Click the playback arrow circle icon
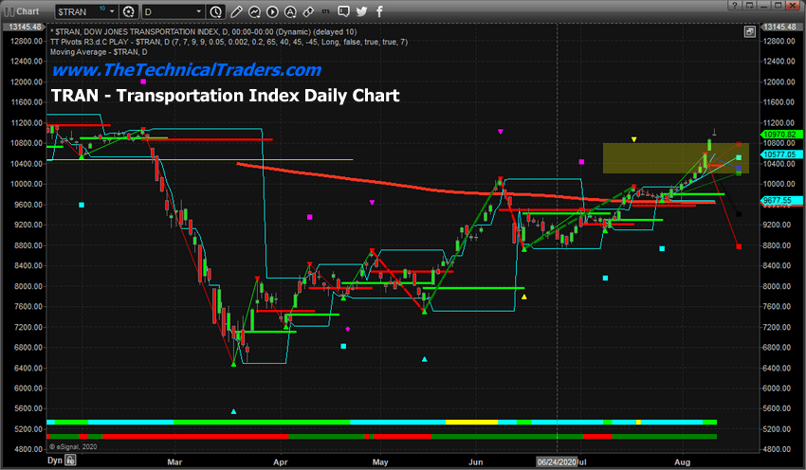The width and height of the screenshot is (806, 470). pos(272,11)
